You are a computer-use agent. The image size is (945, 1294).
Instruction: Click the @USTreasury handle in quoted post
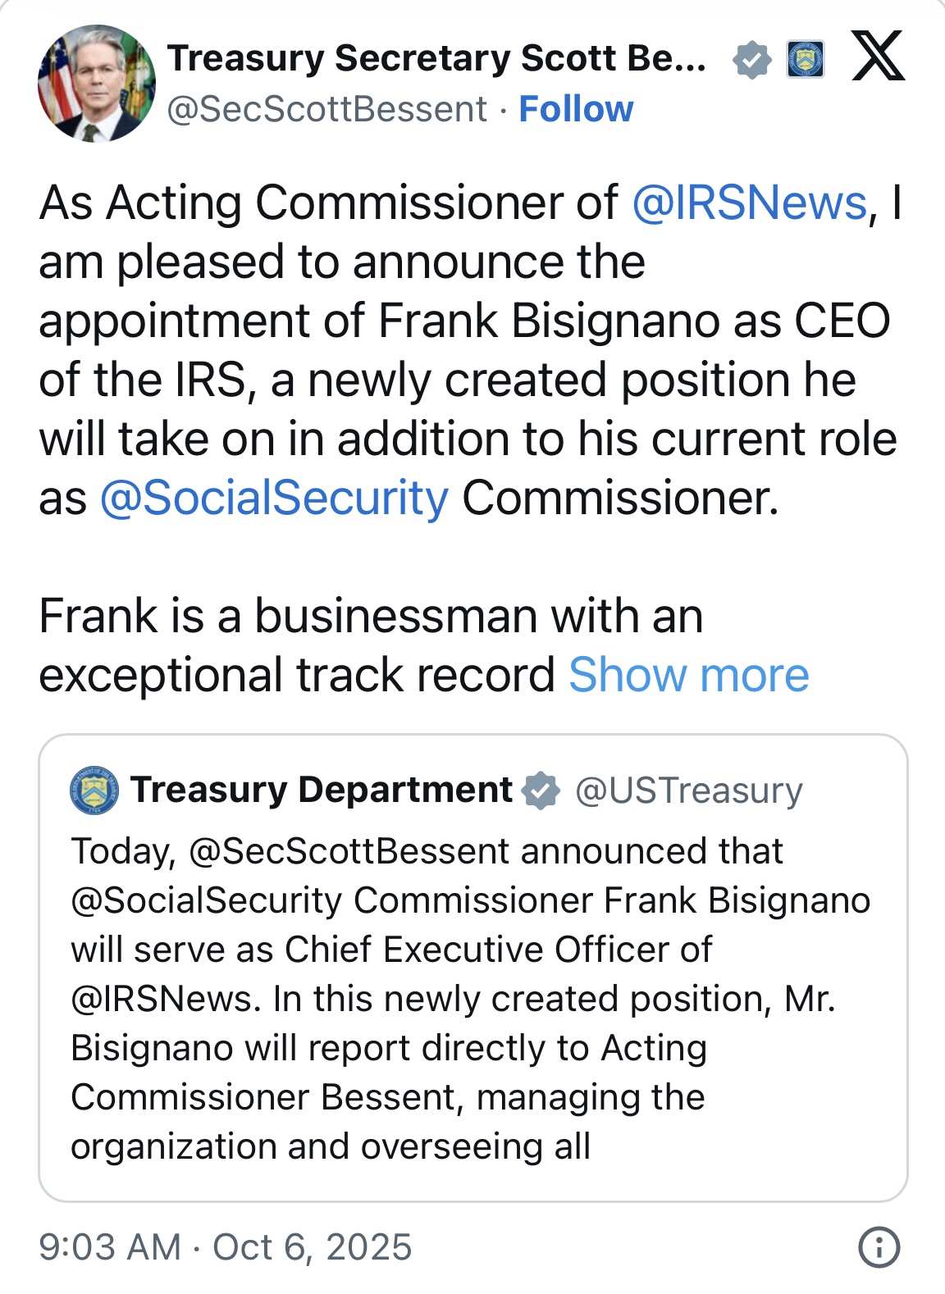click(x=688, y=791)
